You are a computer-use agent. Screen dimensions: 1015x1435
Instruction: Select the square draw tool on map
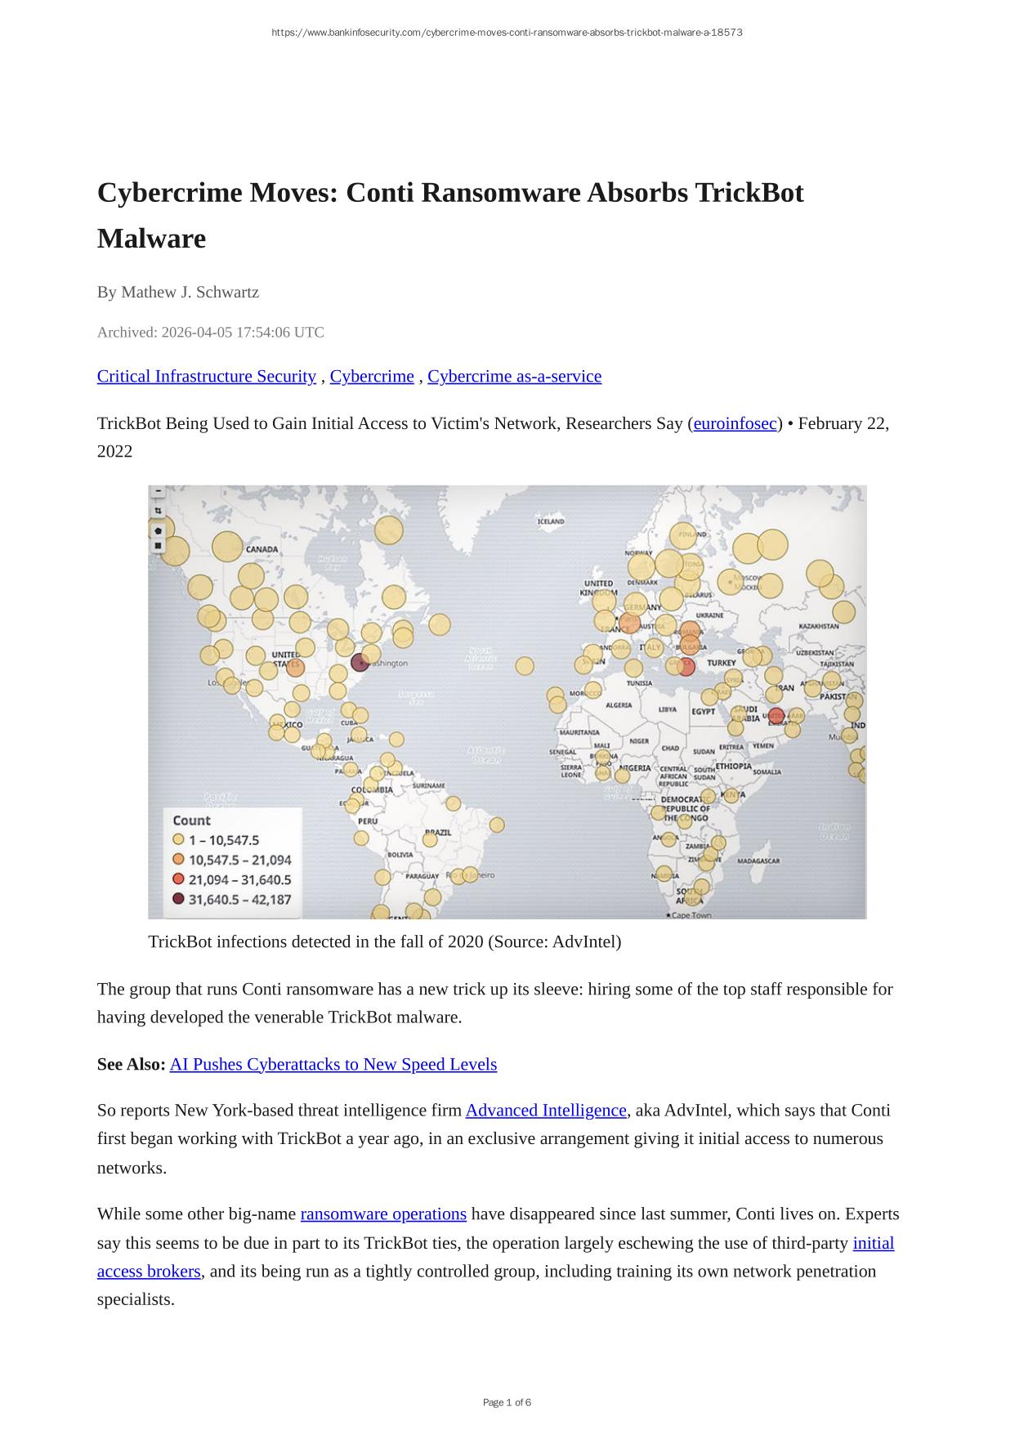point(158,545)
